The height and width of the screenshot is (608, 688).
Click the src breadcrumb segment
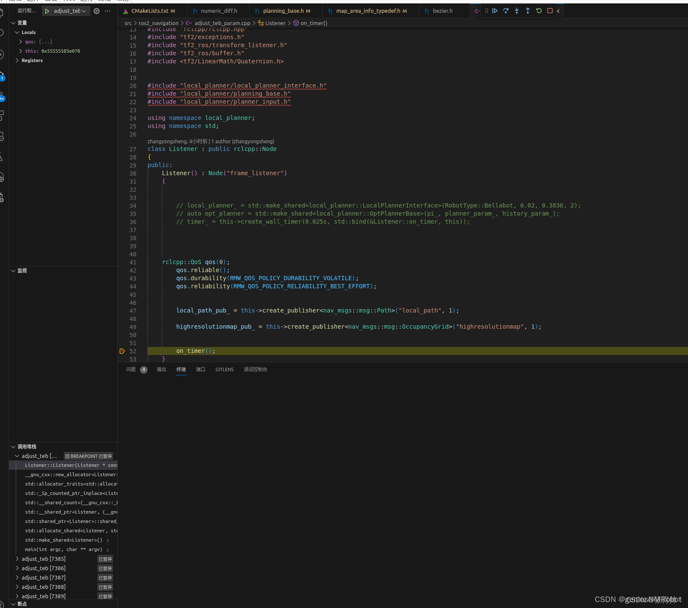(128, 23)
